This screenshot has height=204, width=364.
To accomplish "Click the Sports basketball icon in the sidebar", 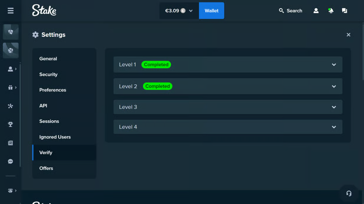I will [11, 50].
